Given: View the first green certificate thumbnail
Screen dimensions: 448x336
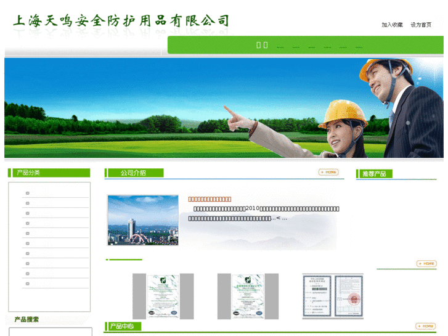Looking at the screenshot, I should 163,297.
